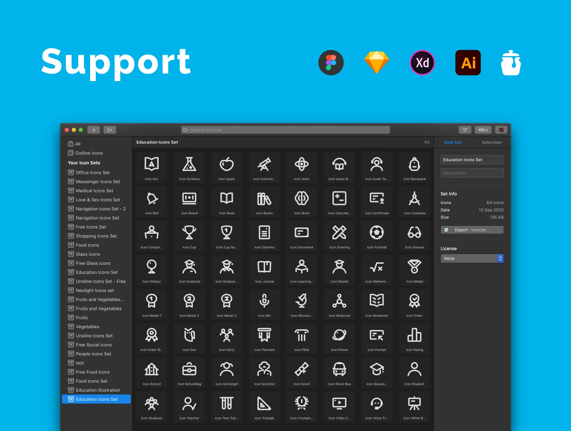
Task: Click the Export IconJar button
Action: coord(472,230)
